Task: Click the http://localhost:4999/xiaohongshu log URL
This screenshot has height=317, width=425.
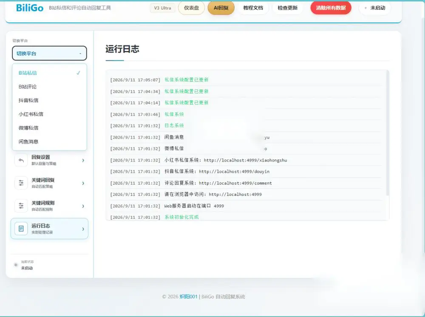Action: pos(245,160)
